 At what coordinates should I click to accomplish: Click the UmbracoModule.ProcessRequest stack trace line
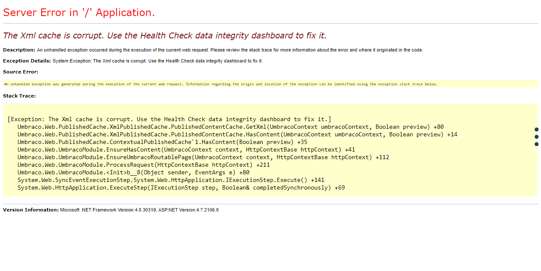[x=143, y=165]
